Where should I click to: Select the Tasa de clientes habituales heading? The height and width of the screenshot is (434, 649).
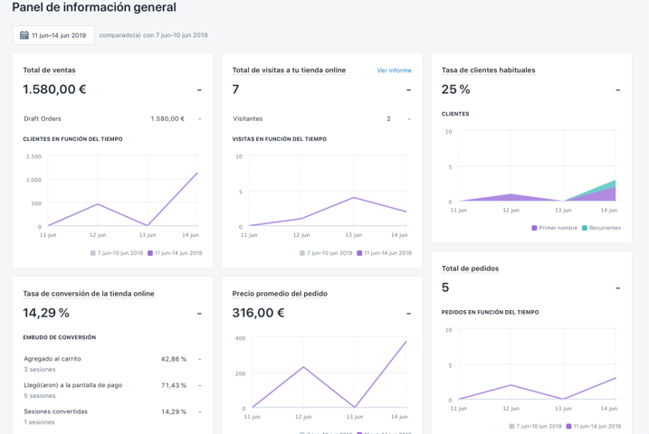(x=488, y=71)
